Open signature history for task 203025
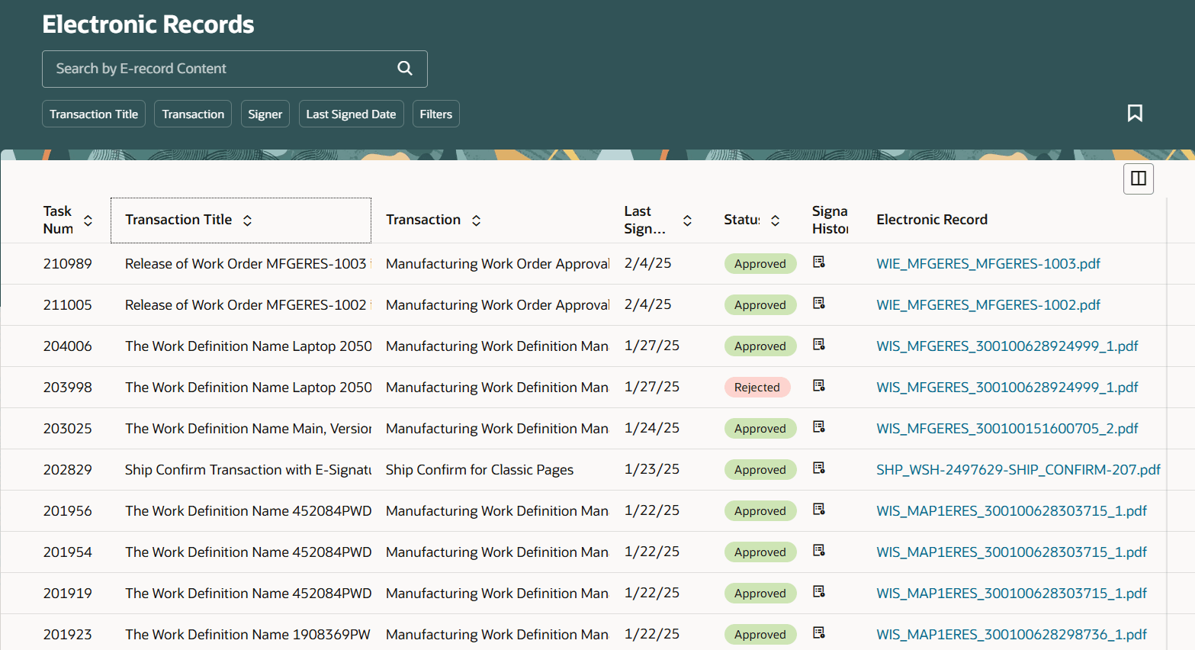Viewport: 1195px width, 650px height. pos(819,426)
